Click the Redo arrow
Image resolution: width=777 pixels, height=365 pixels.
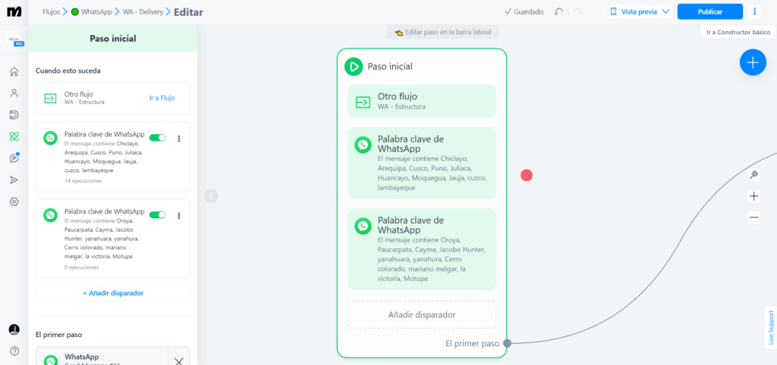[x=578, y=11]
